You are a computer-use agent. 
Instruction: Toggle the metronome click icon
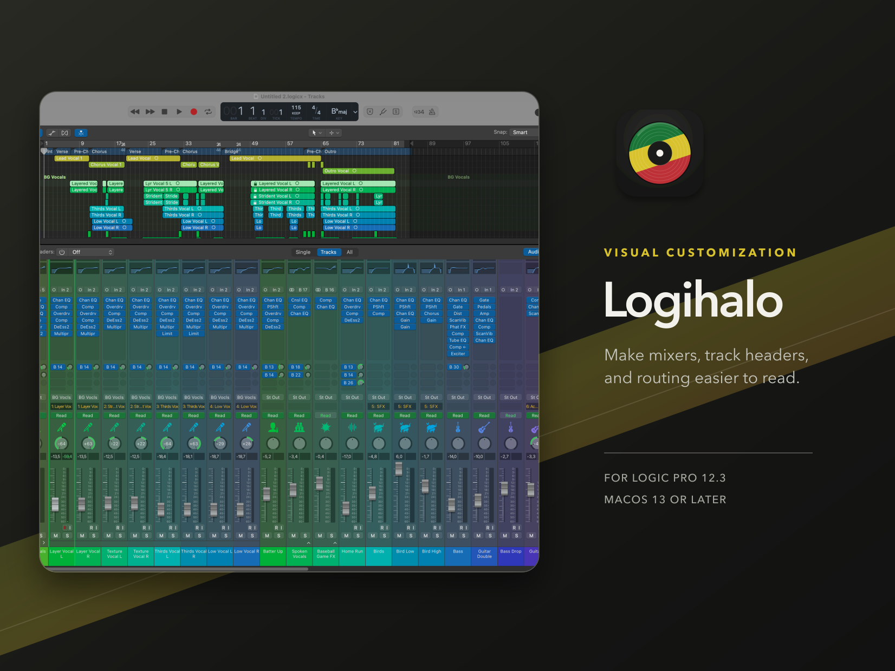432,112
